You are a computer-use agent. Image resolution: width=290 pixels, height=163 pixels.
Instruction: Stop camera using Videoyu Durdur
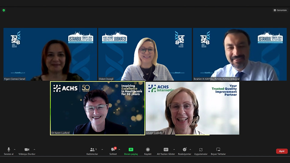click(x=27, y=150)
